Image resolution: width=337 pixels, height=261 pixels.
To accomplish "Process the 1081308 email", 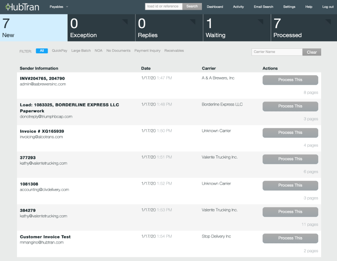I will (x=290, y=185).
